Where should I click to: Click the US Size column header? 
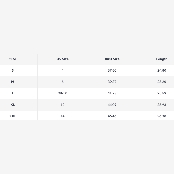click(62, 59)
